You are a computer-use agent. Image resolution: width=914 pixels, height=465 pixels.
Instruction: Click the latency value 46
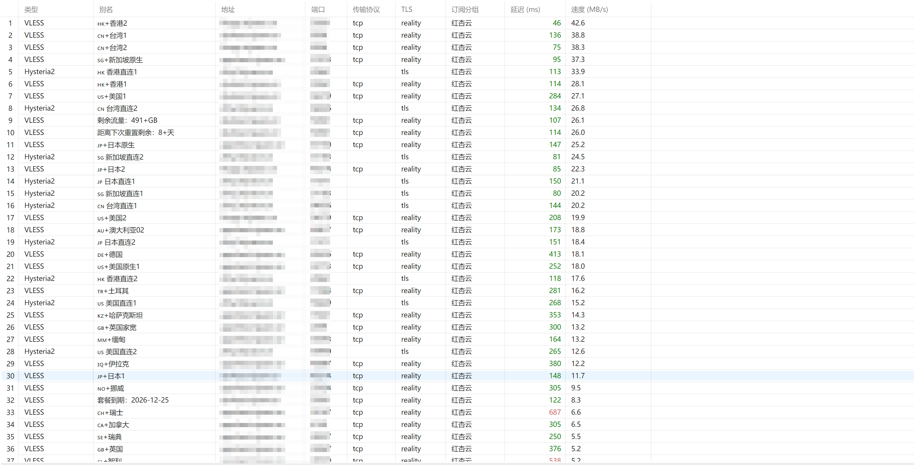[x=557, y=23]
